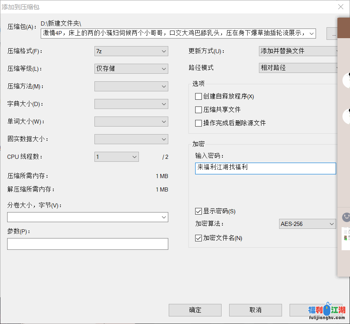The height and width of the screenshot is (324, 350).
Task: Expand the 压缩等级 dropdown showing 仅存储
Action: pos(131,69)
